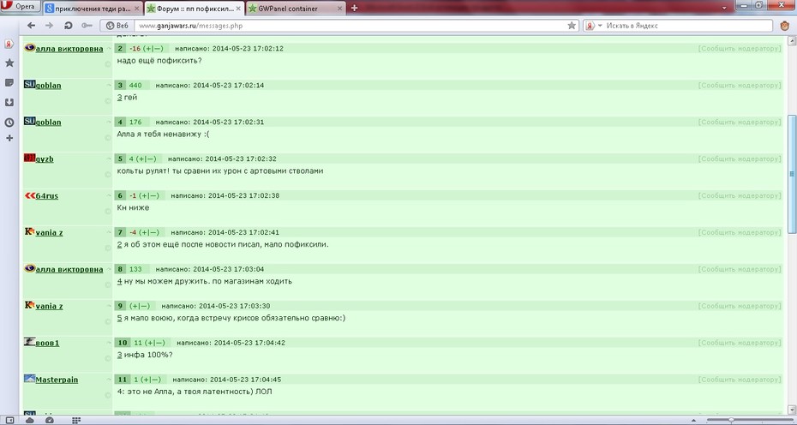Close the 'Форум :: пп пофиксил...' tab
The height and width of the screenshot is (425, 797).
(238, 9)
